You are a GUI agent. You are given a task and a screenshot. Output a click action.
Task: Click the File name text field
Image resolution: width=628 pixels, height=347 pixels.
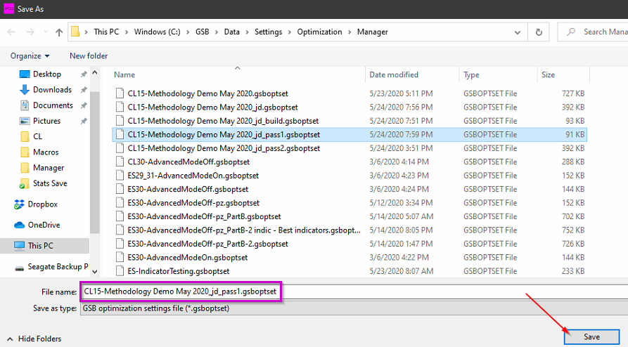pos(352,290)
